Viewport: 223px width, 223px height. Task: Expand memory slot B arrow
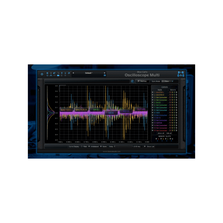click(162, 141)
